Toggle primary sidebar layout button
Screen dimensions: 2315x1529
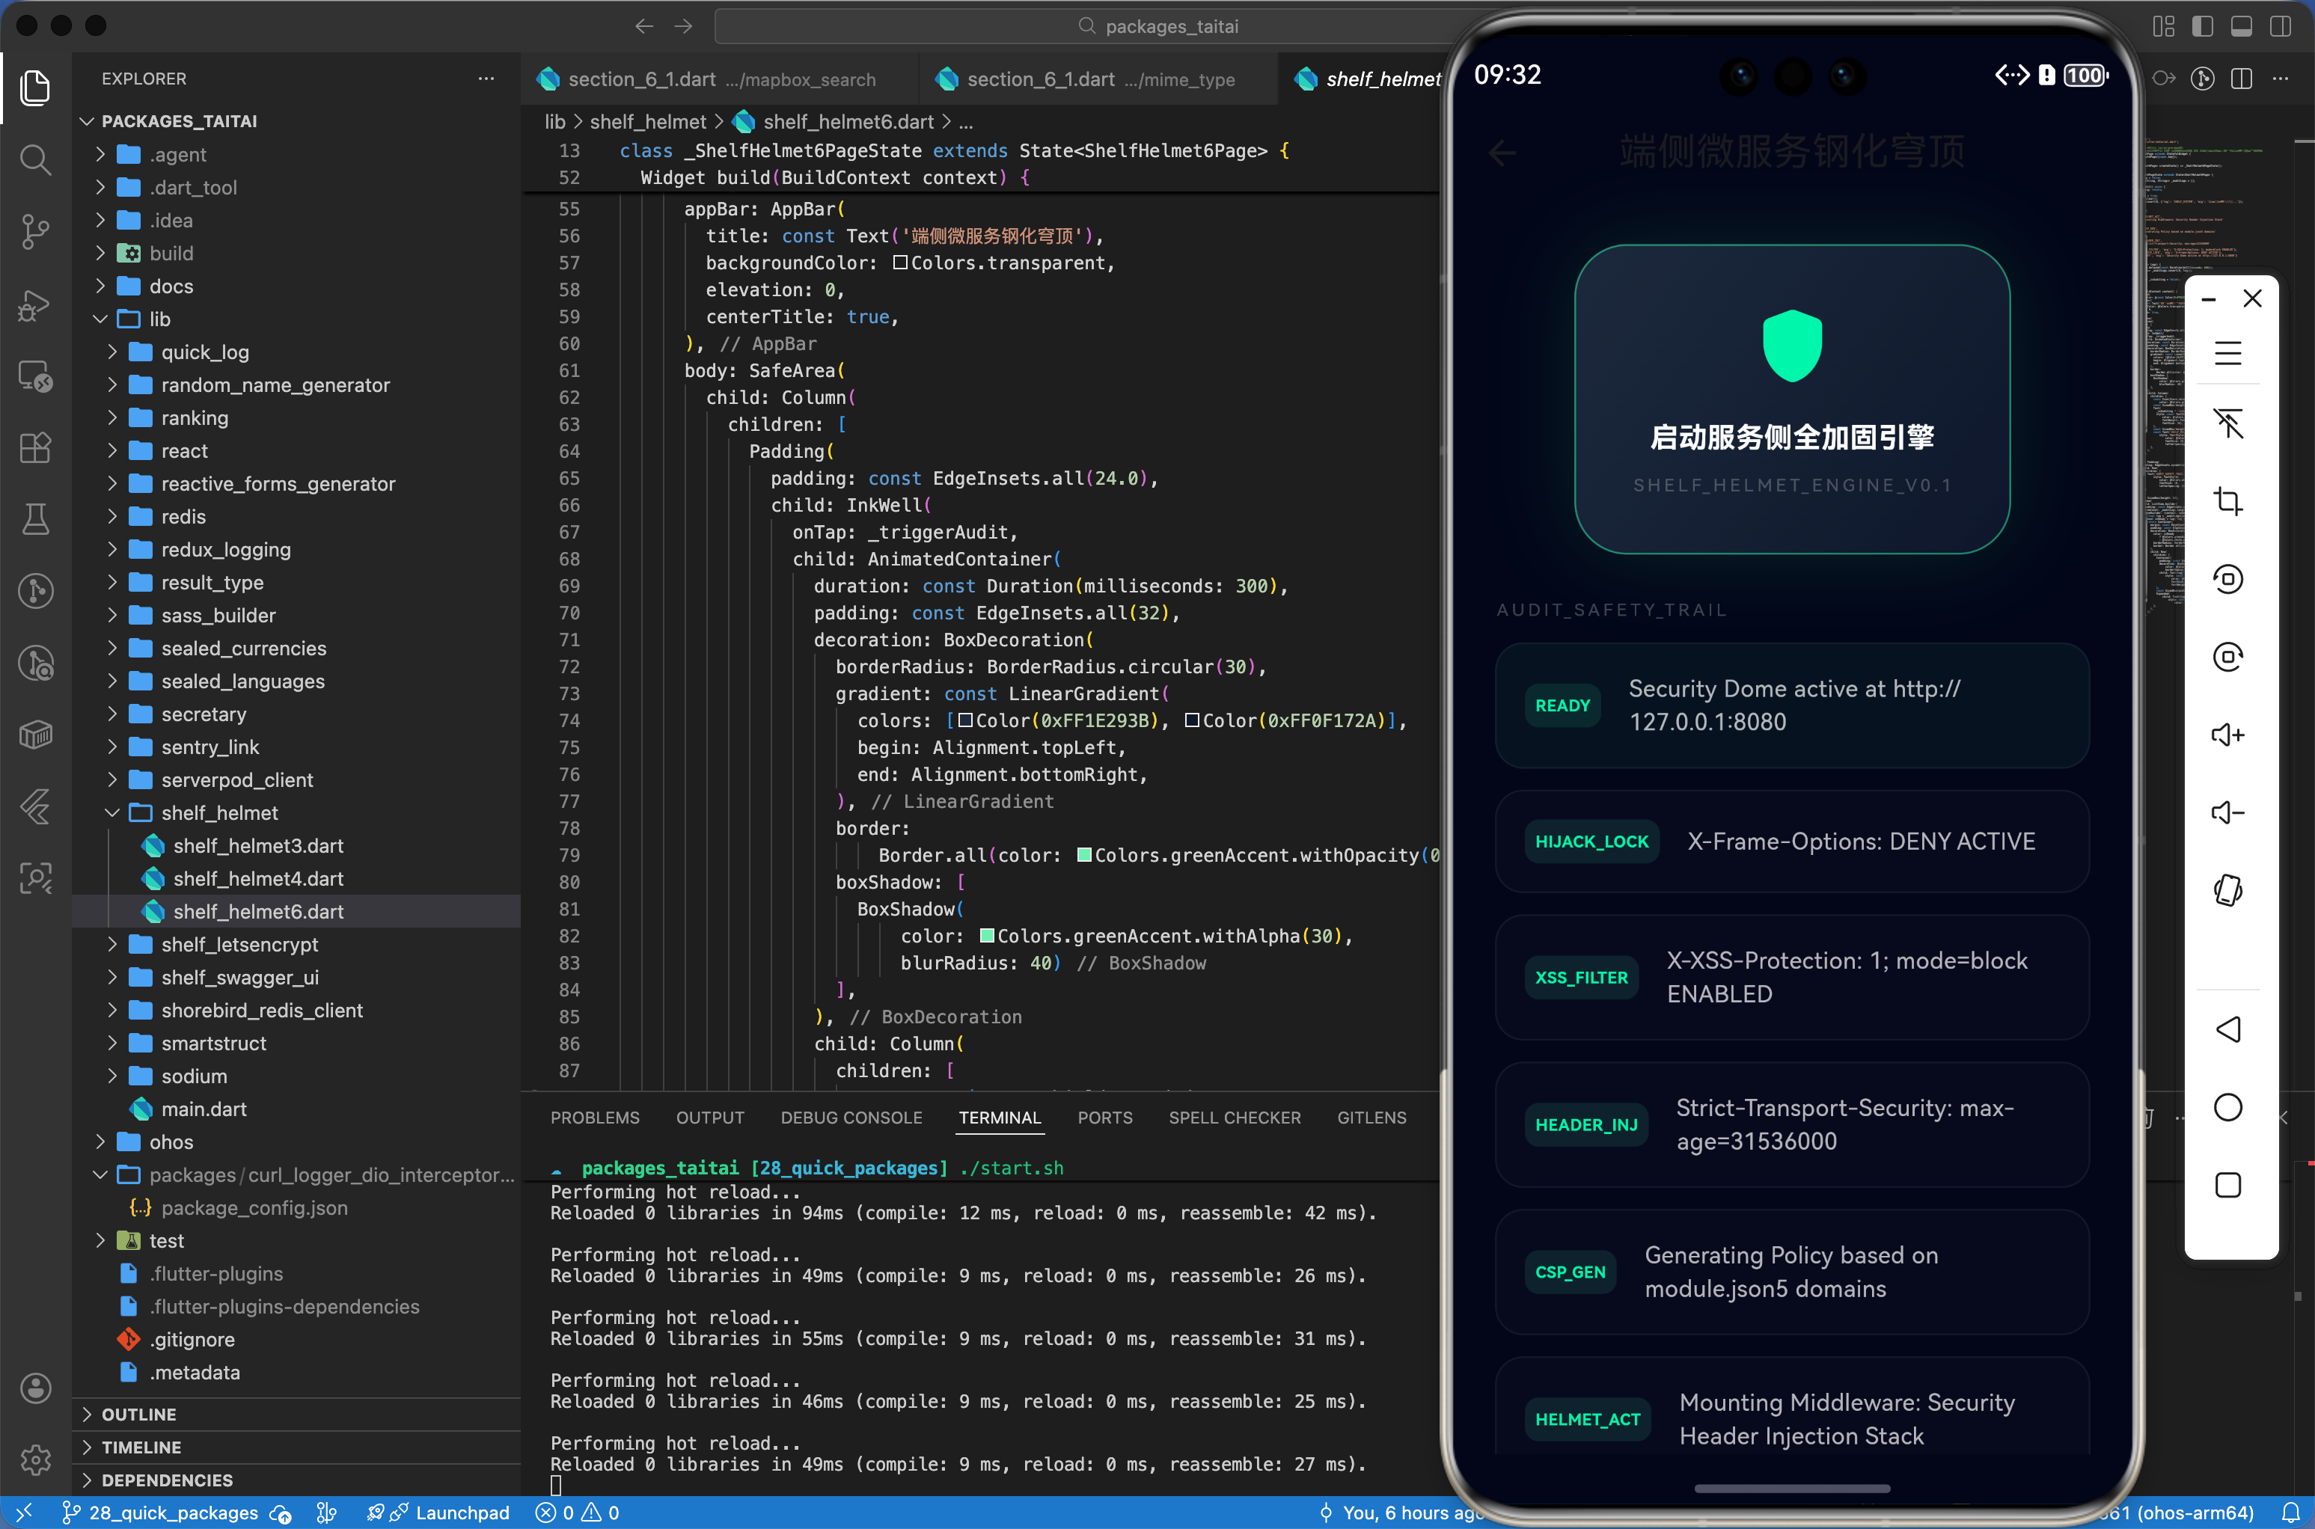(2202, 26)
